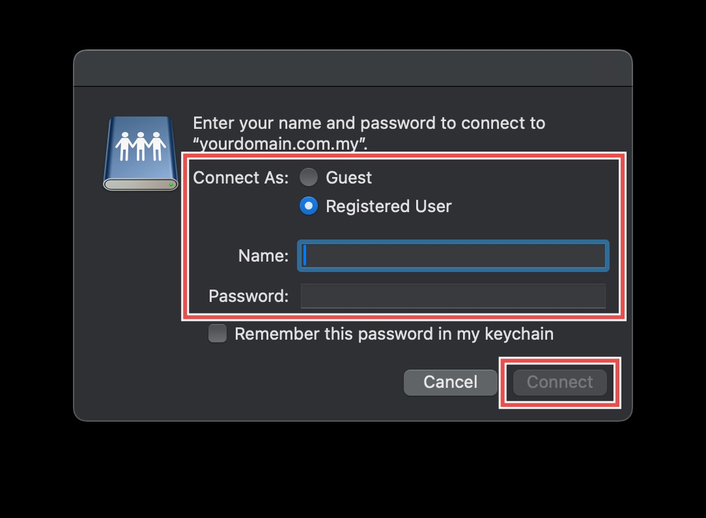Click the "Connect As:" label
This screenshot has width=706, height=518.
[241, 178]
